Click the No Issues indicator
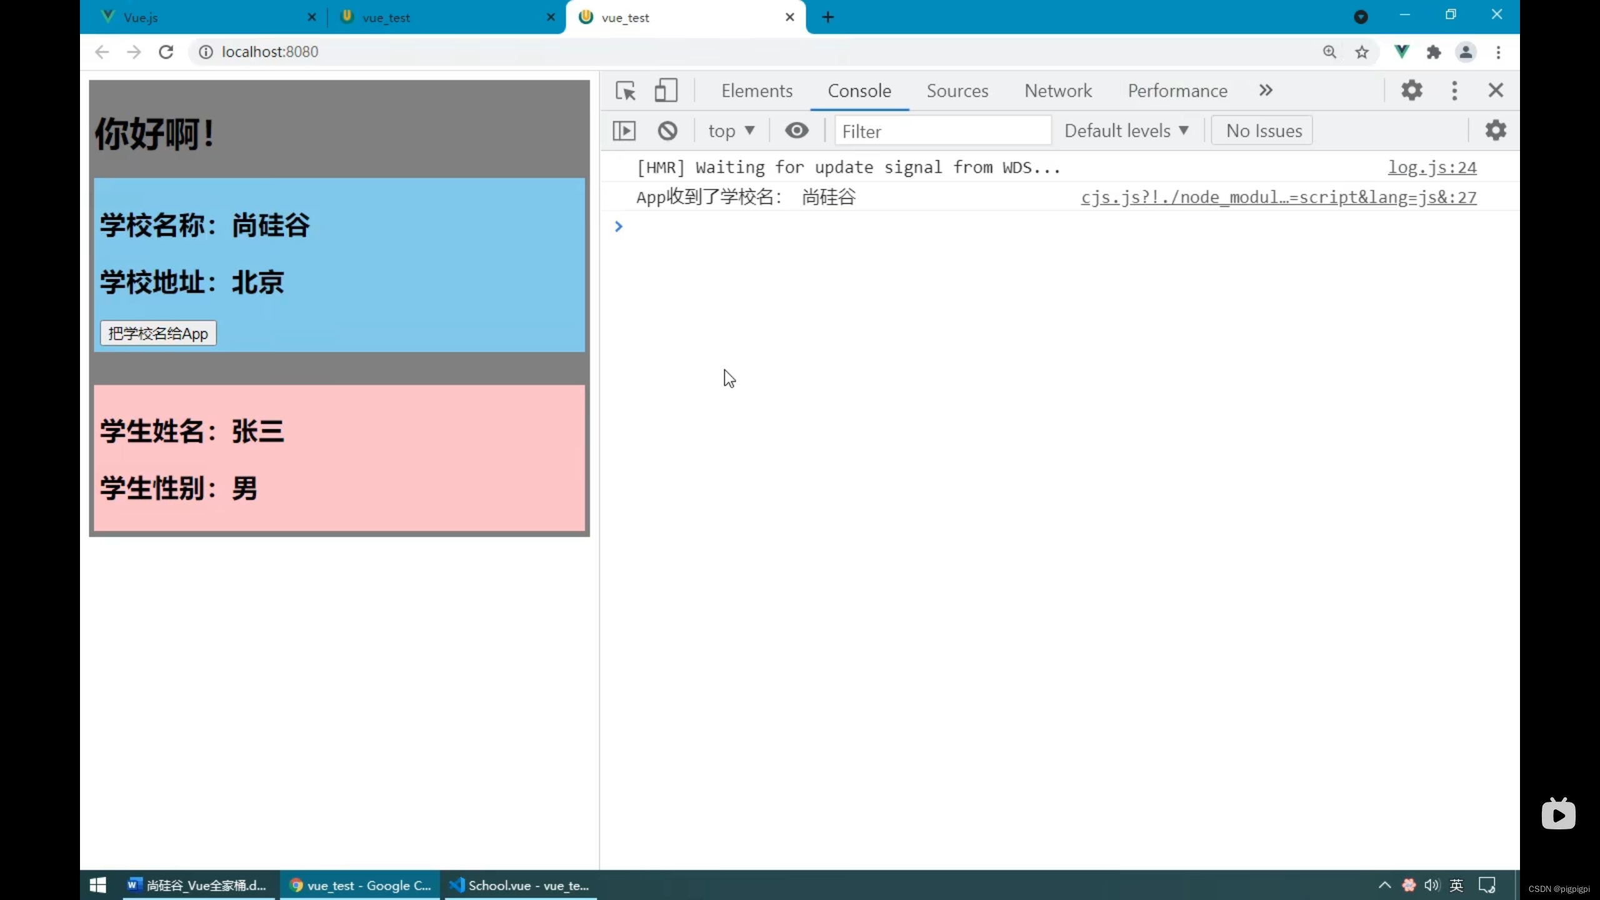 tap(1264, 129)
